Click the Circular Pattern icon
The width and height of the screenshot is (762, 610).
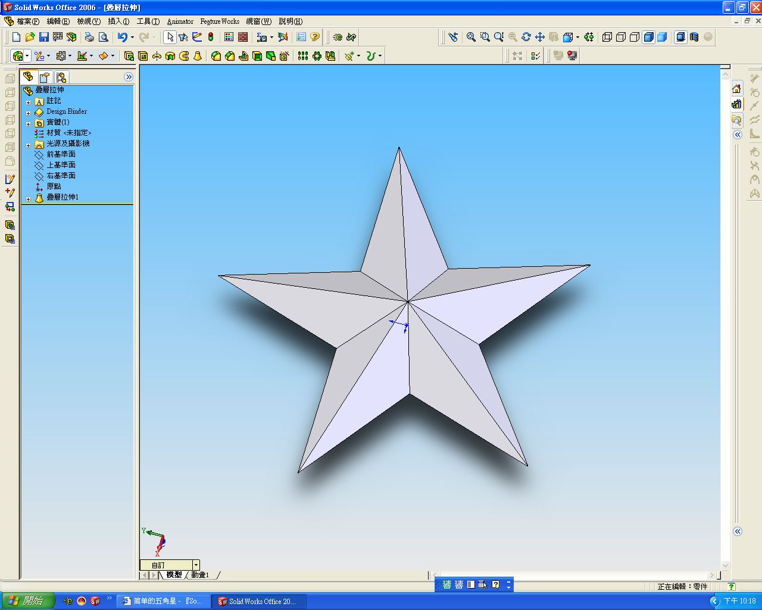(x=317, y=56)
